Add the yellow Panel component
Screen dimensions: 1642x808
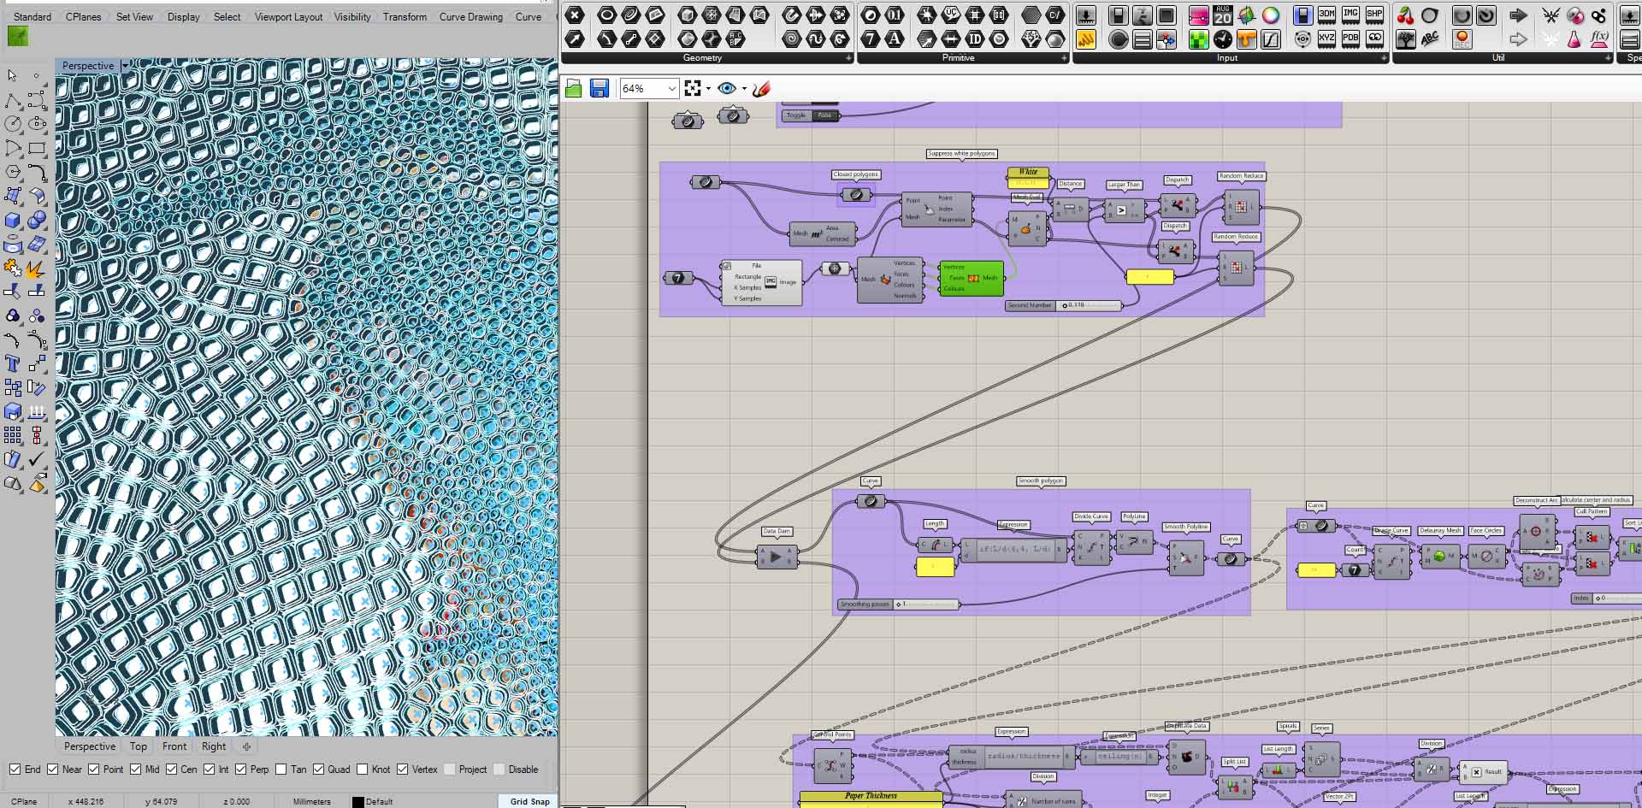tap(1086, 39)
